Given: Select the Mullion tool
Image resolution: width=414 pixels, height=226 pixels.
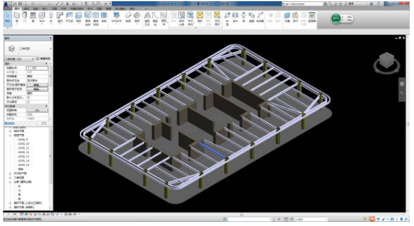Looking at the screenshot, I should tap(104, 17).
